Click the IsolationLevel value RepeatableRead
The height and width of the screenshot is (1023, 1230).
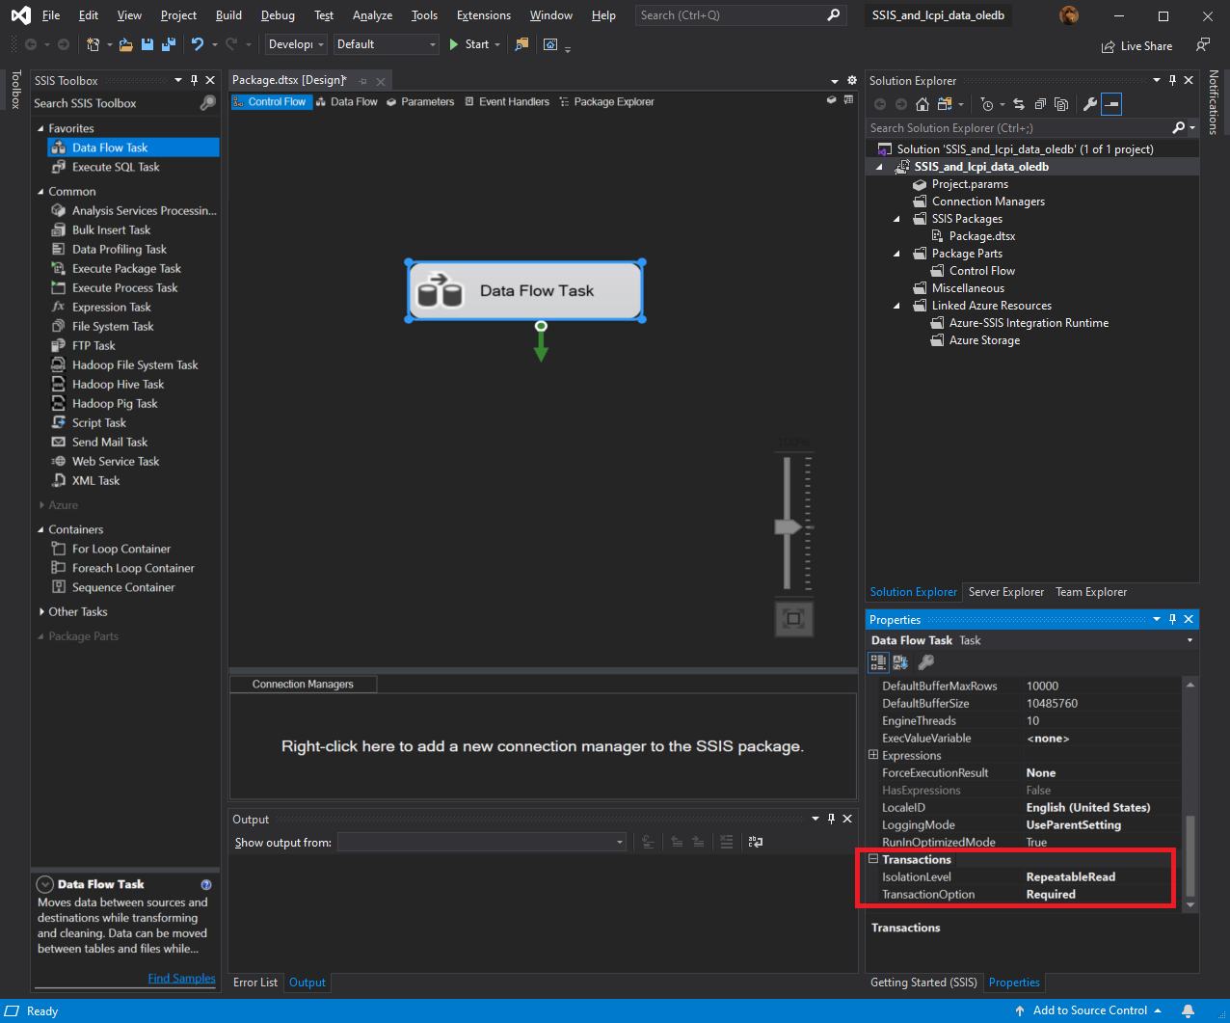click(x=1071, y=876)
